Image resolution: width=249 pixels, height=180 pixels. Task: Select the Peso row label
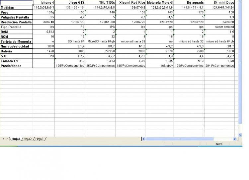17,12
